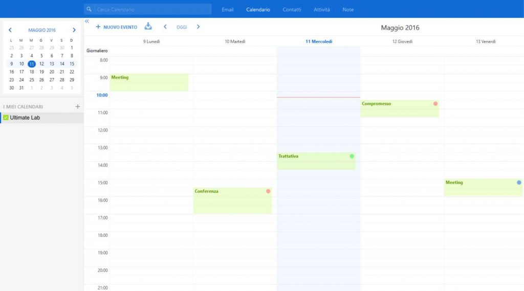Click the 17:00 time label
The image size is (524, 291).
pyautogui.click(x=102, y=218)
